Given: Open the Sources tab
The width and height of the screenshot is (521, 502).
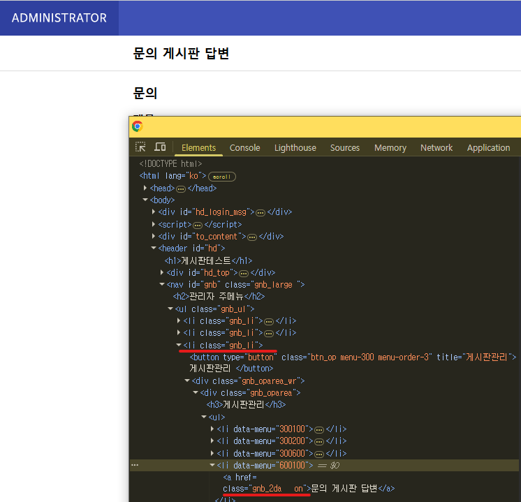Looking at the screenshot, I should [x=345, y=148].
